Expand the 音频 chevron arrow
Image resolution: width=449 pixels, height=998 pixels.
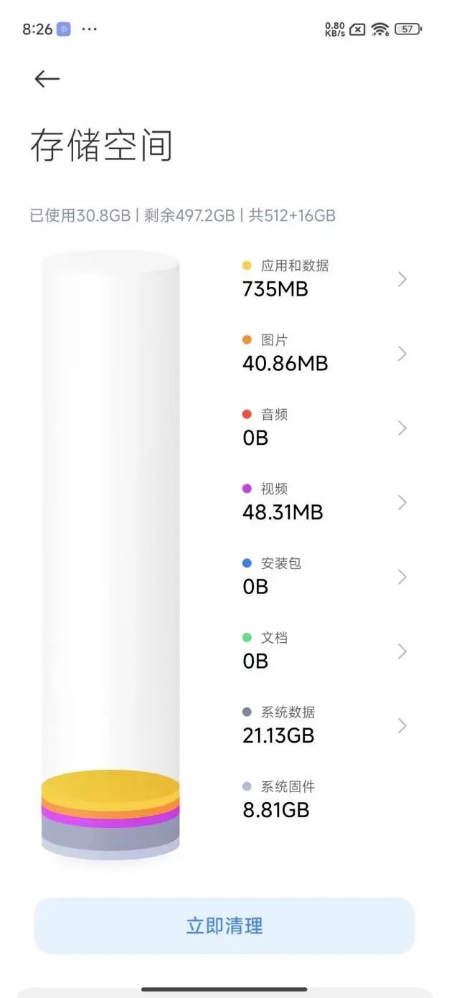pos(402,428)
